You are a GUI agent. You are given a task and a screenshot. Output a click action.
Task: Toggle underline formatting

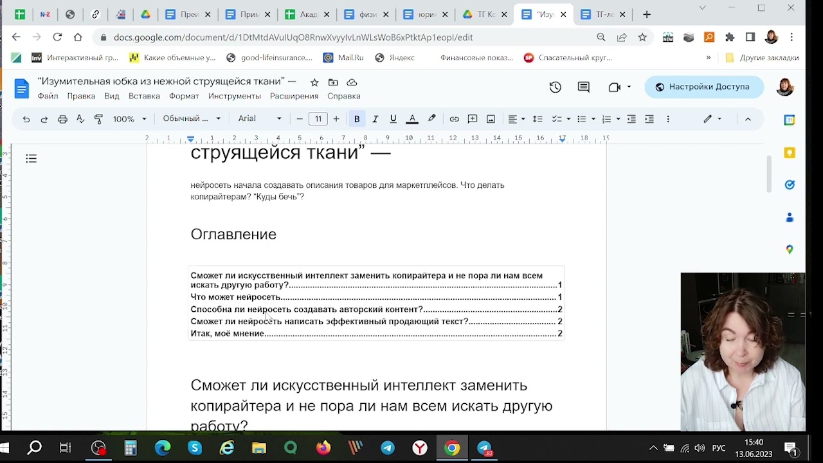(393, 119)
